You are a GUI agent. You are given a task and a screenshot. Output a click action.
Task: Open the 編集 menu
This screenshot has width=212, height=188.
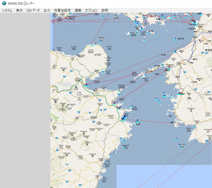click(78, 11)
